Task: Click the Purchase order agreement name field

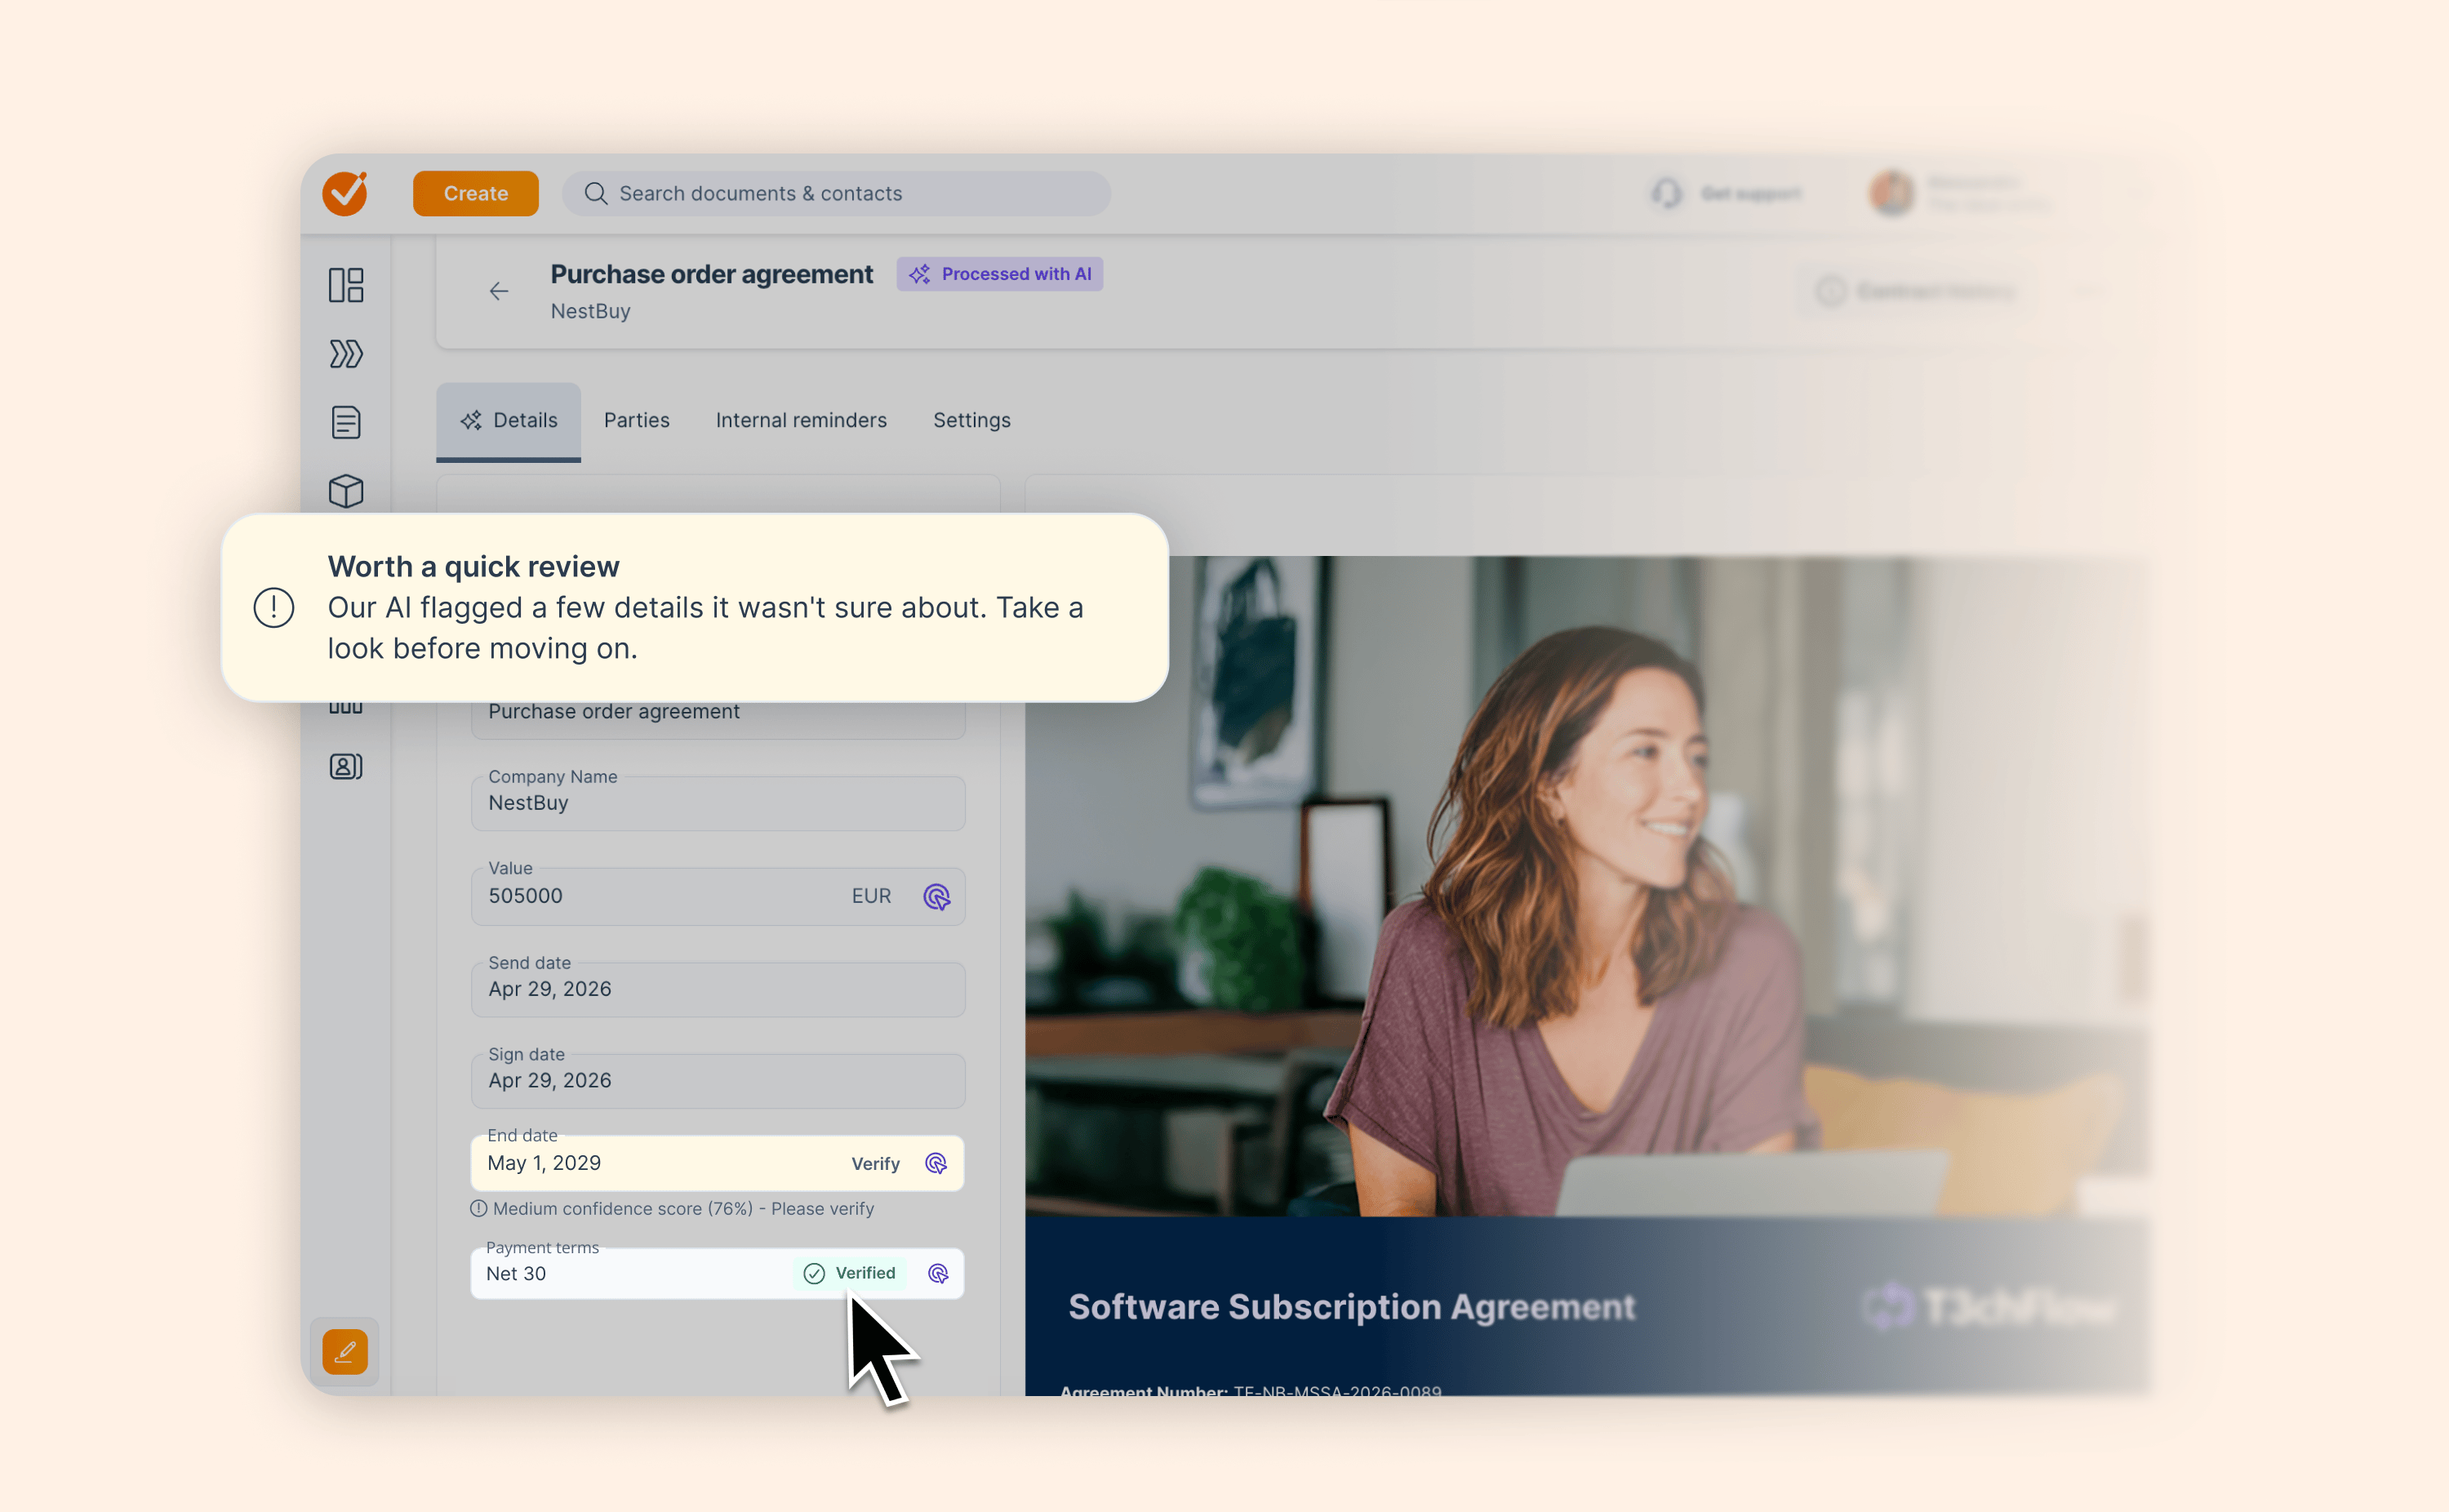Action: coord(718,712)
